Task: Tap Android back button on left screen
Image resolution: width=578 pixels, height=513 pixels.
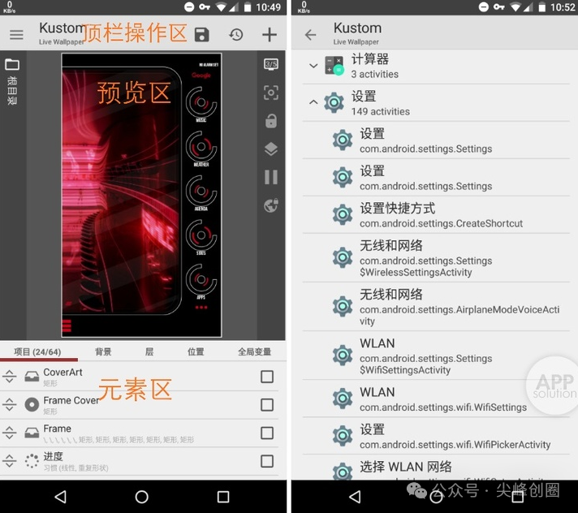Action: click(60, 497)
